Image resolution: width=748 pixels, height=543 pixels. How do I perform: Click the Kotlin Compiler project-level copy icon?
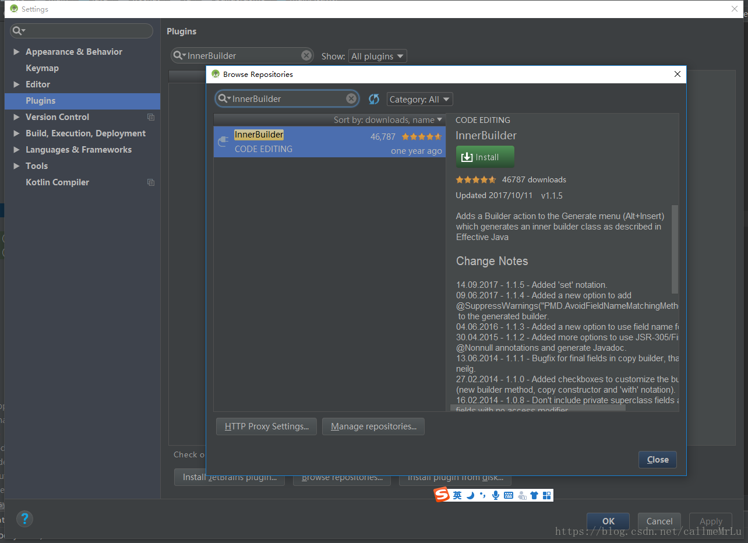click(151, 182)
